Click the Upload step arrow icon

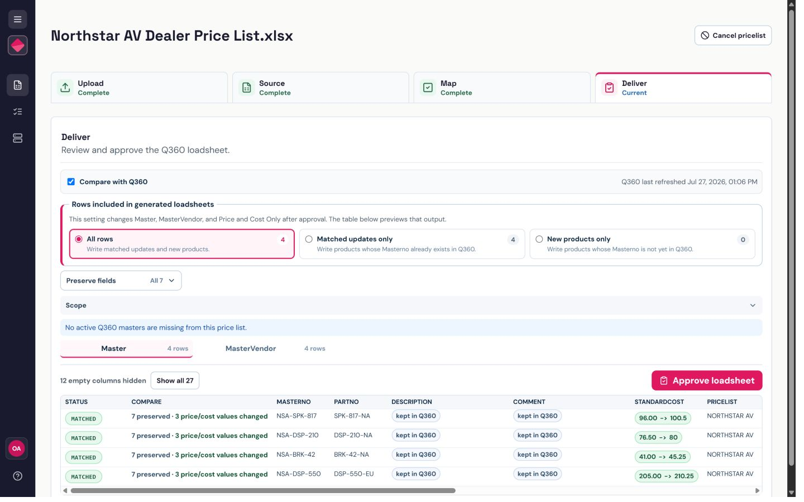coord(65,88)
